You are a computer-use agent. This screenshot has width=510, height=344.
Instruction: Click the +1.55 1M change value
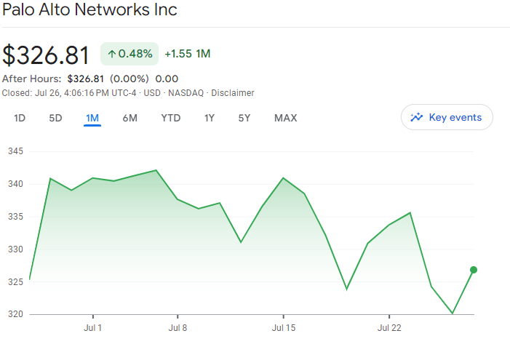(x=188, y=54)
